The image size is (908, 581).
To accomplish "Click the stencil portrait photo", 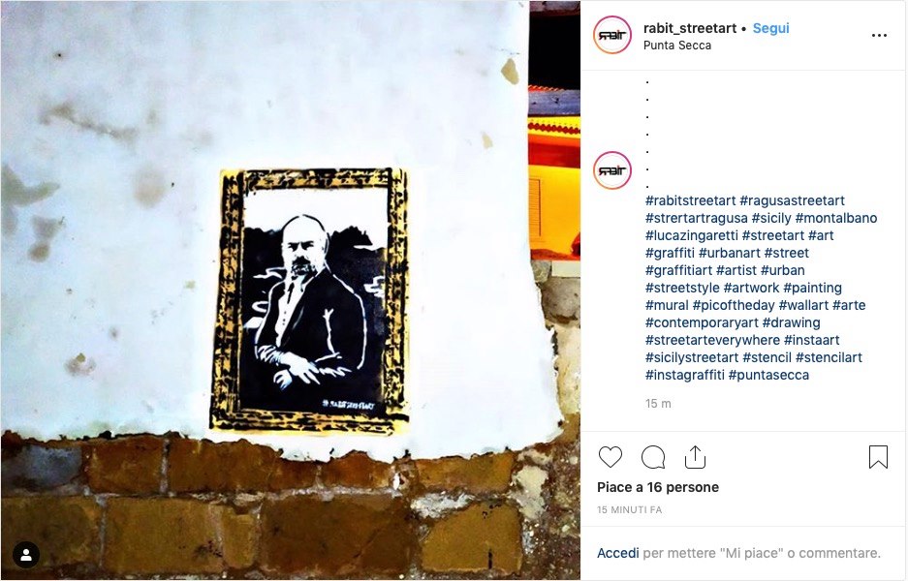I will tap(290, 290).
